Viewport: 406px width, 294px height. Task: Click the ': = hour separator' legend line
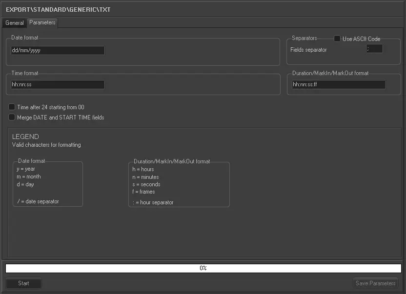153,202
